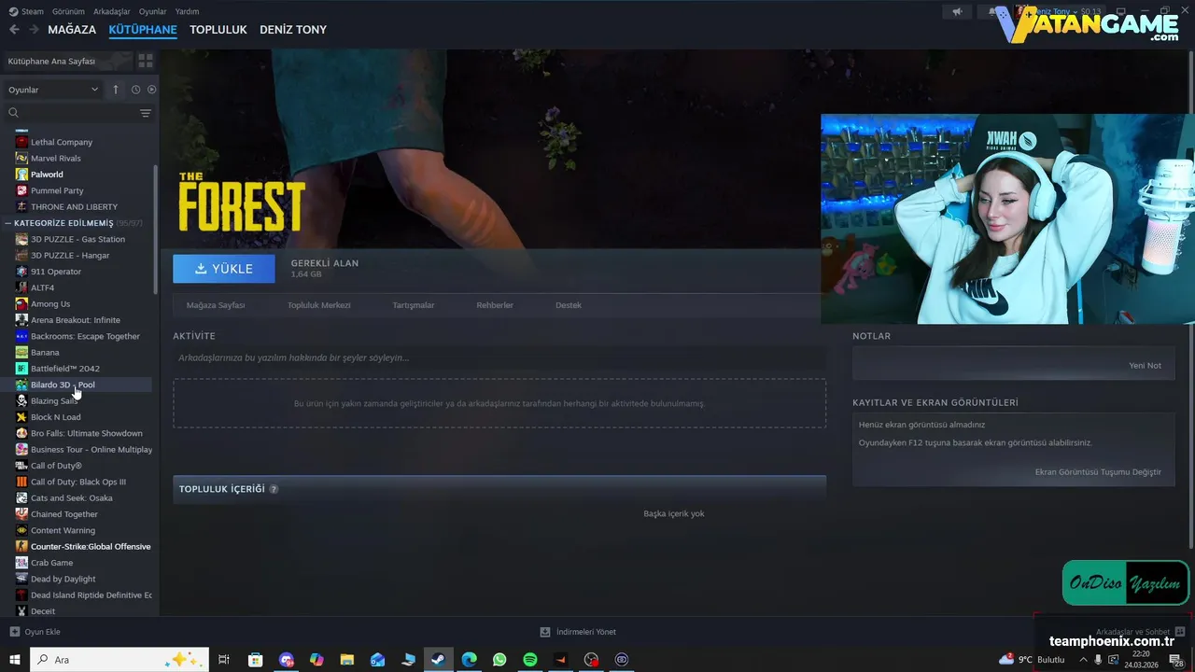1195x672 pixels.
Task: Click the game list scrollbar
Action: pyautogui.click(x=156, y=229)
